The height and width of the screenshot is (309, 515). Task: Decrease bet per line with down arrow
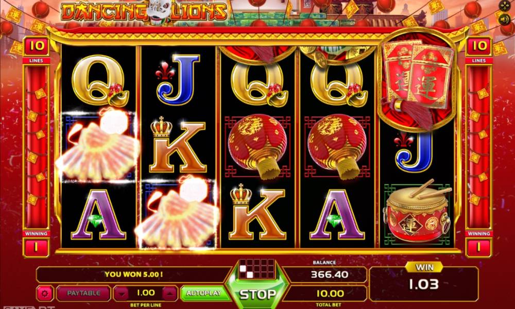[122, 293]
